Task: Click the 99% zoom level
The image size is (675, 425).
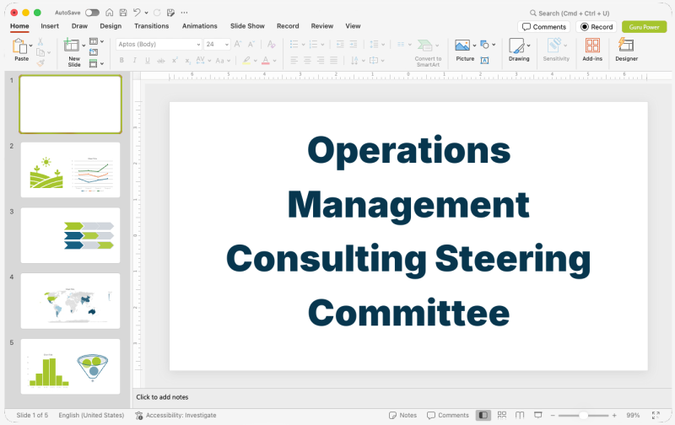Action: 633,415
